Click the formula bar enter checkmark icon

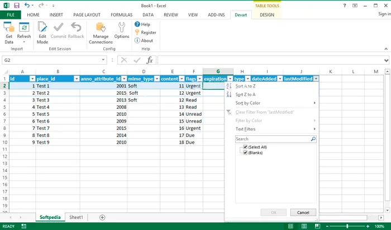tap(137, 60)
